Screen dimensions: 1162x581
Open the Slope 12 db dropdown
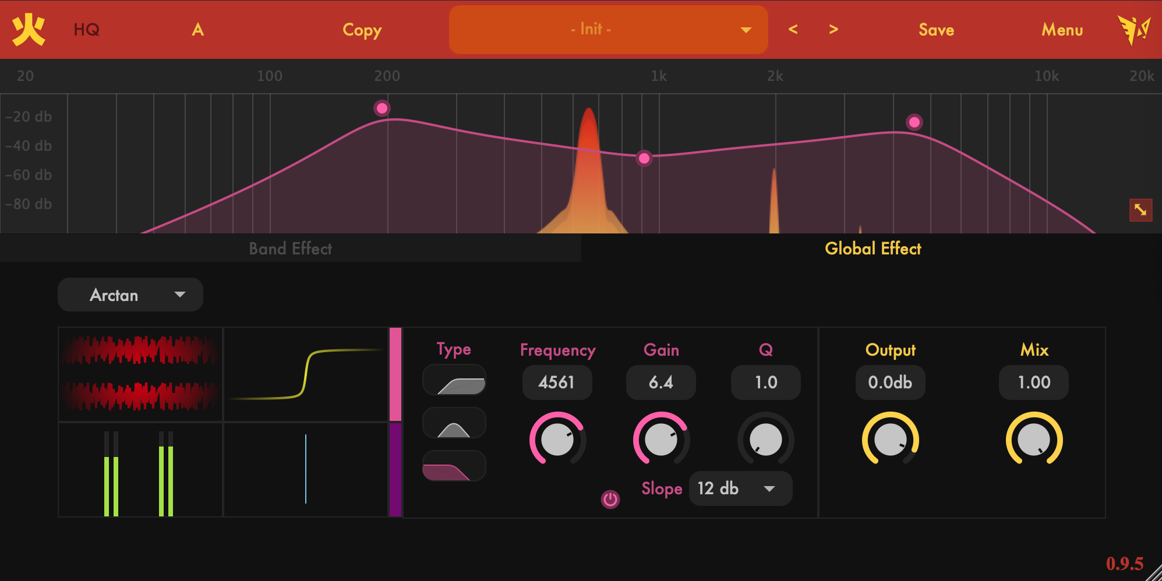[x=740, y=488]
